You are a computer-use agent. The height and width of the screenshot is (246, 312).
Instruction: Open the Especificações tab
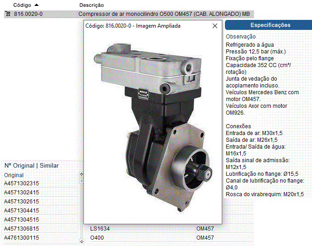point(270,25)
